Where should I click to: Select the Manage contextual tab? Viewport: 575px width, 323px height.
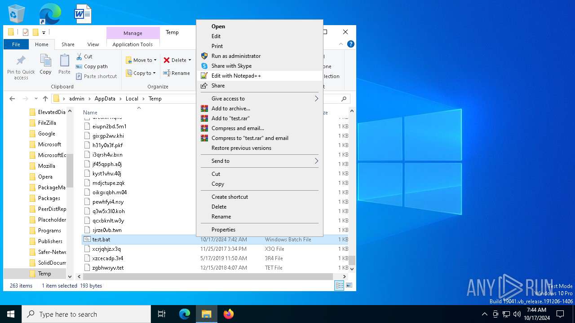click(133, 33)
